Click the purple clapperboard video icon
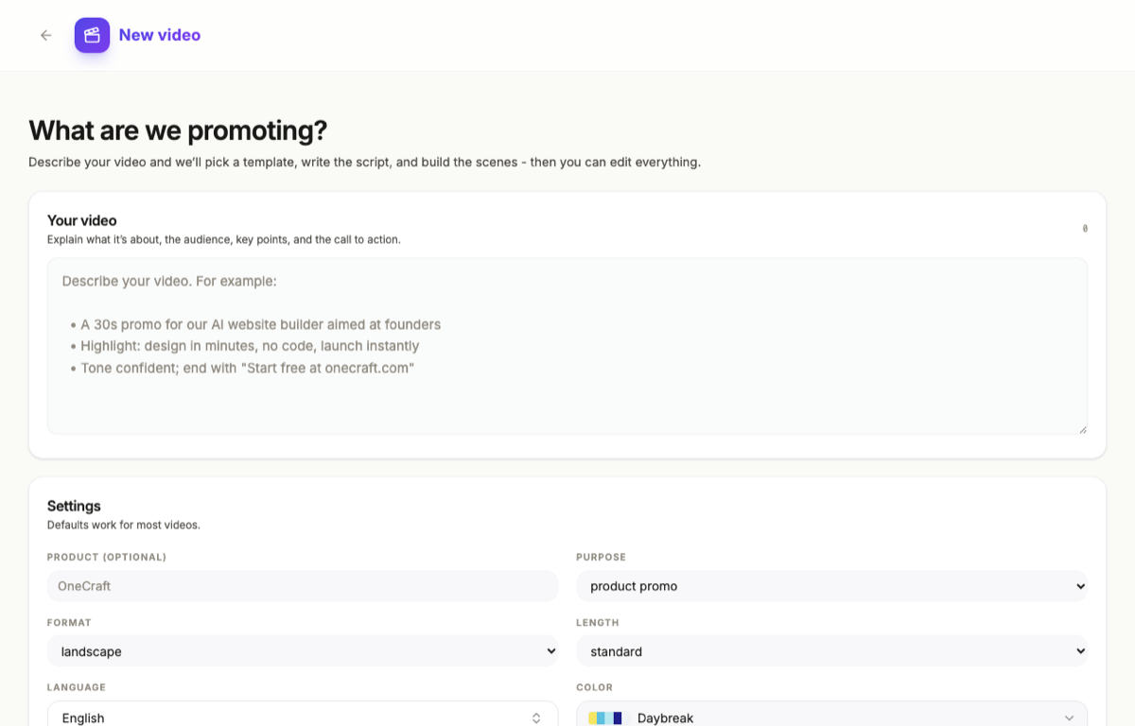The height and width of the screenshot is (726, 1135). (x=92, y=35)
